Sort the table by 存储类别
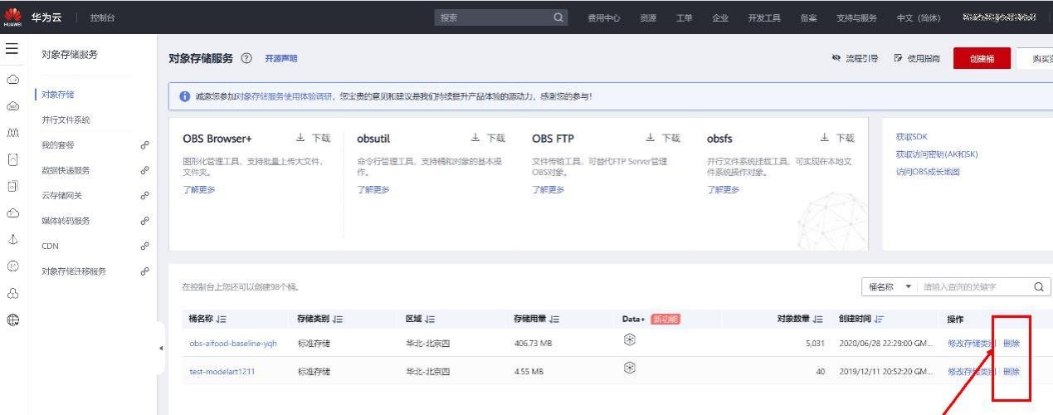The image size is (1053, 415). coord(338,320)
